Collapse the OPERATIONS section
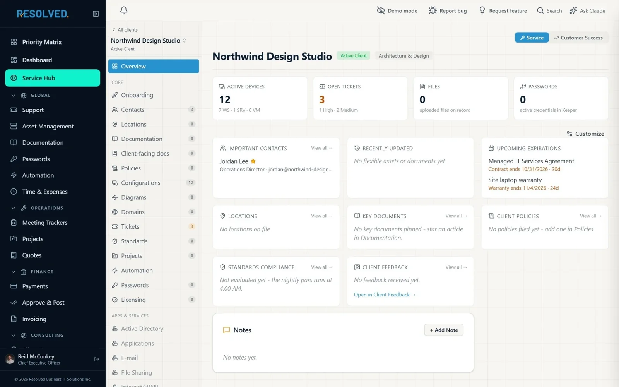 click(x=14, y=208)
